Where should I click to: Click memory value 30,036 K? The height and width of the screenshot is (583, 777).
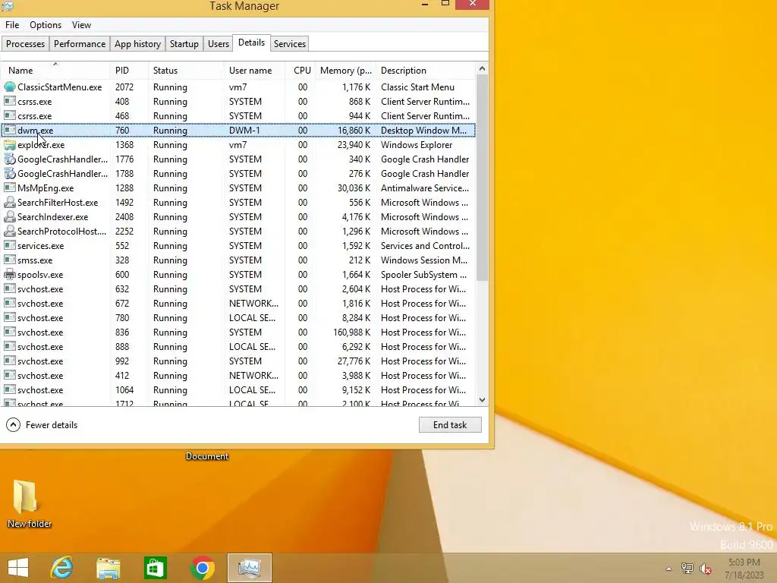(354, 188)
